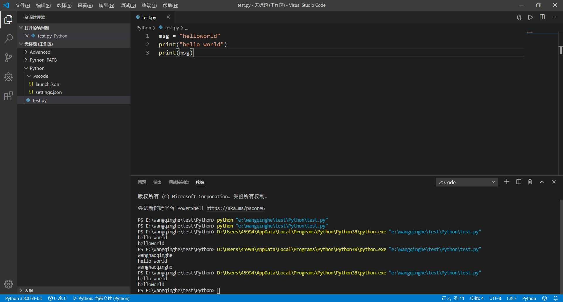
Task: Click the terminal panel vertical scrollbar
Action: click(x=561, y=246)
